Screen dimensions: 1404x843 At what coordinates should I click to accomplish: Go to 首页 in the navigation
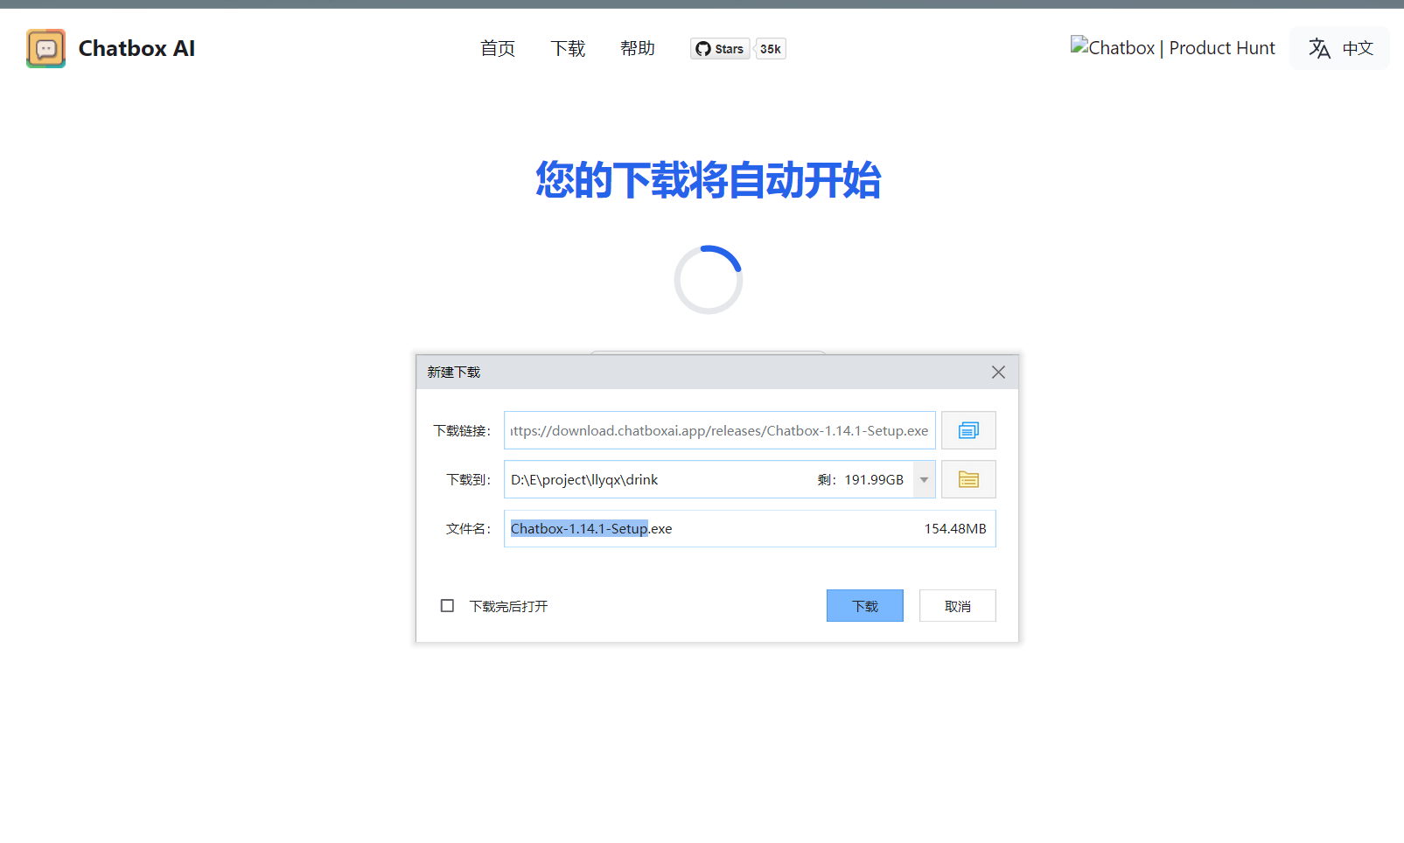click(498, 48)
